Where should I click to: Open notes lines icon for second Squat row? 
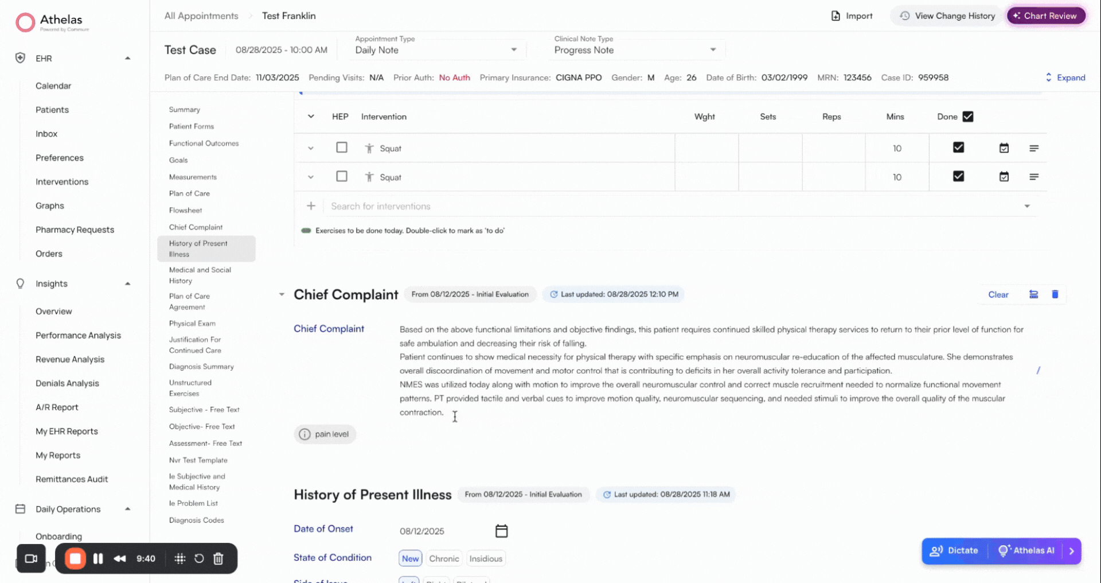click(x=1034, y=177)
